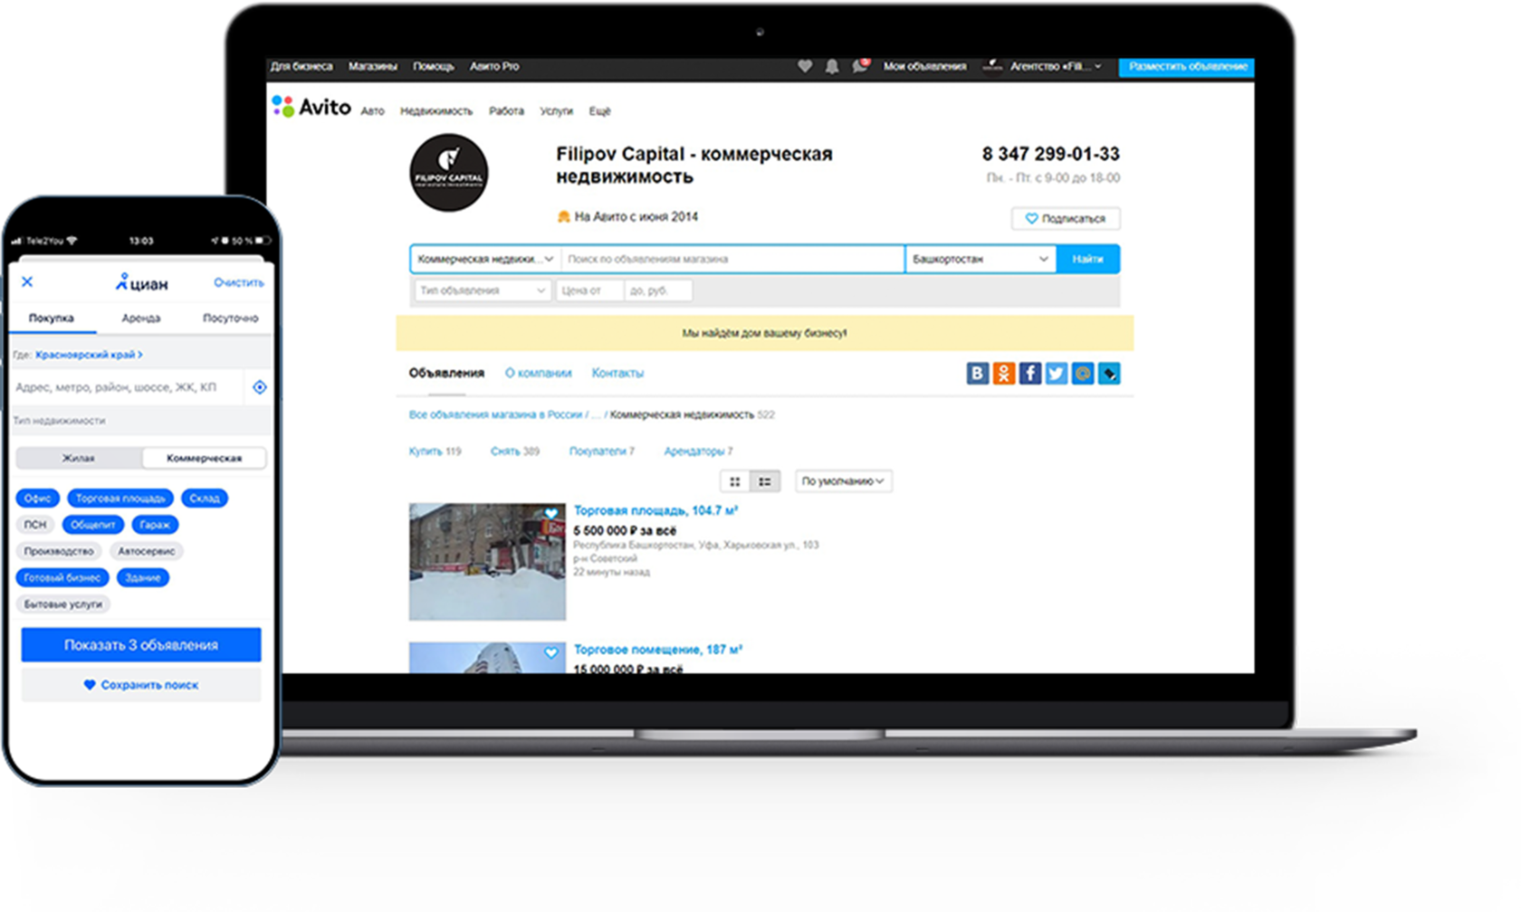Image resolution: width=1521 pixels, height=912 pixels.
Task: Click the Подписаться subscribe button
Action: 1066,218
